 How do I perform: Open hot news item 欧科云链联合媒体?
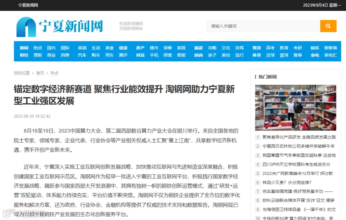(x=298, y=200)
